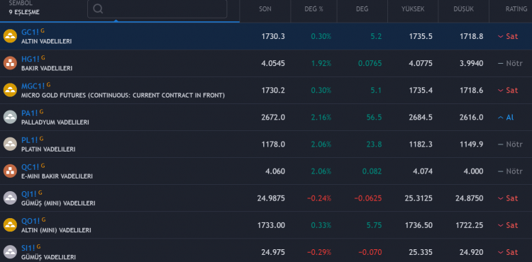This screenshot has width=532, height=262.
Task: Click the copper icon for QC1!
Action: point(10,171)
